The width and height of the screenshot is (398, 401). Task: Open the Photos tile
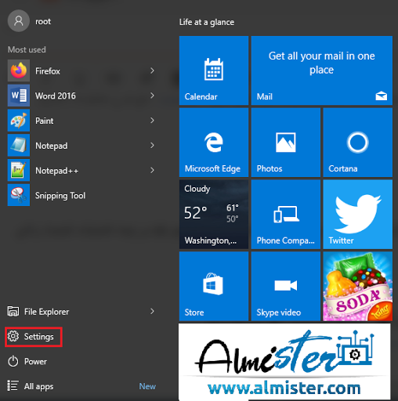[286, 143]
